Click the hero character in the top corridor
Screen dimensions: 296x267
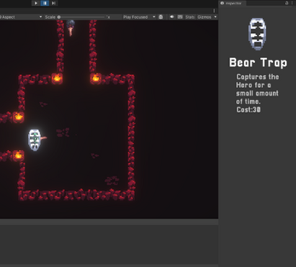[71, 28]
